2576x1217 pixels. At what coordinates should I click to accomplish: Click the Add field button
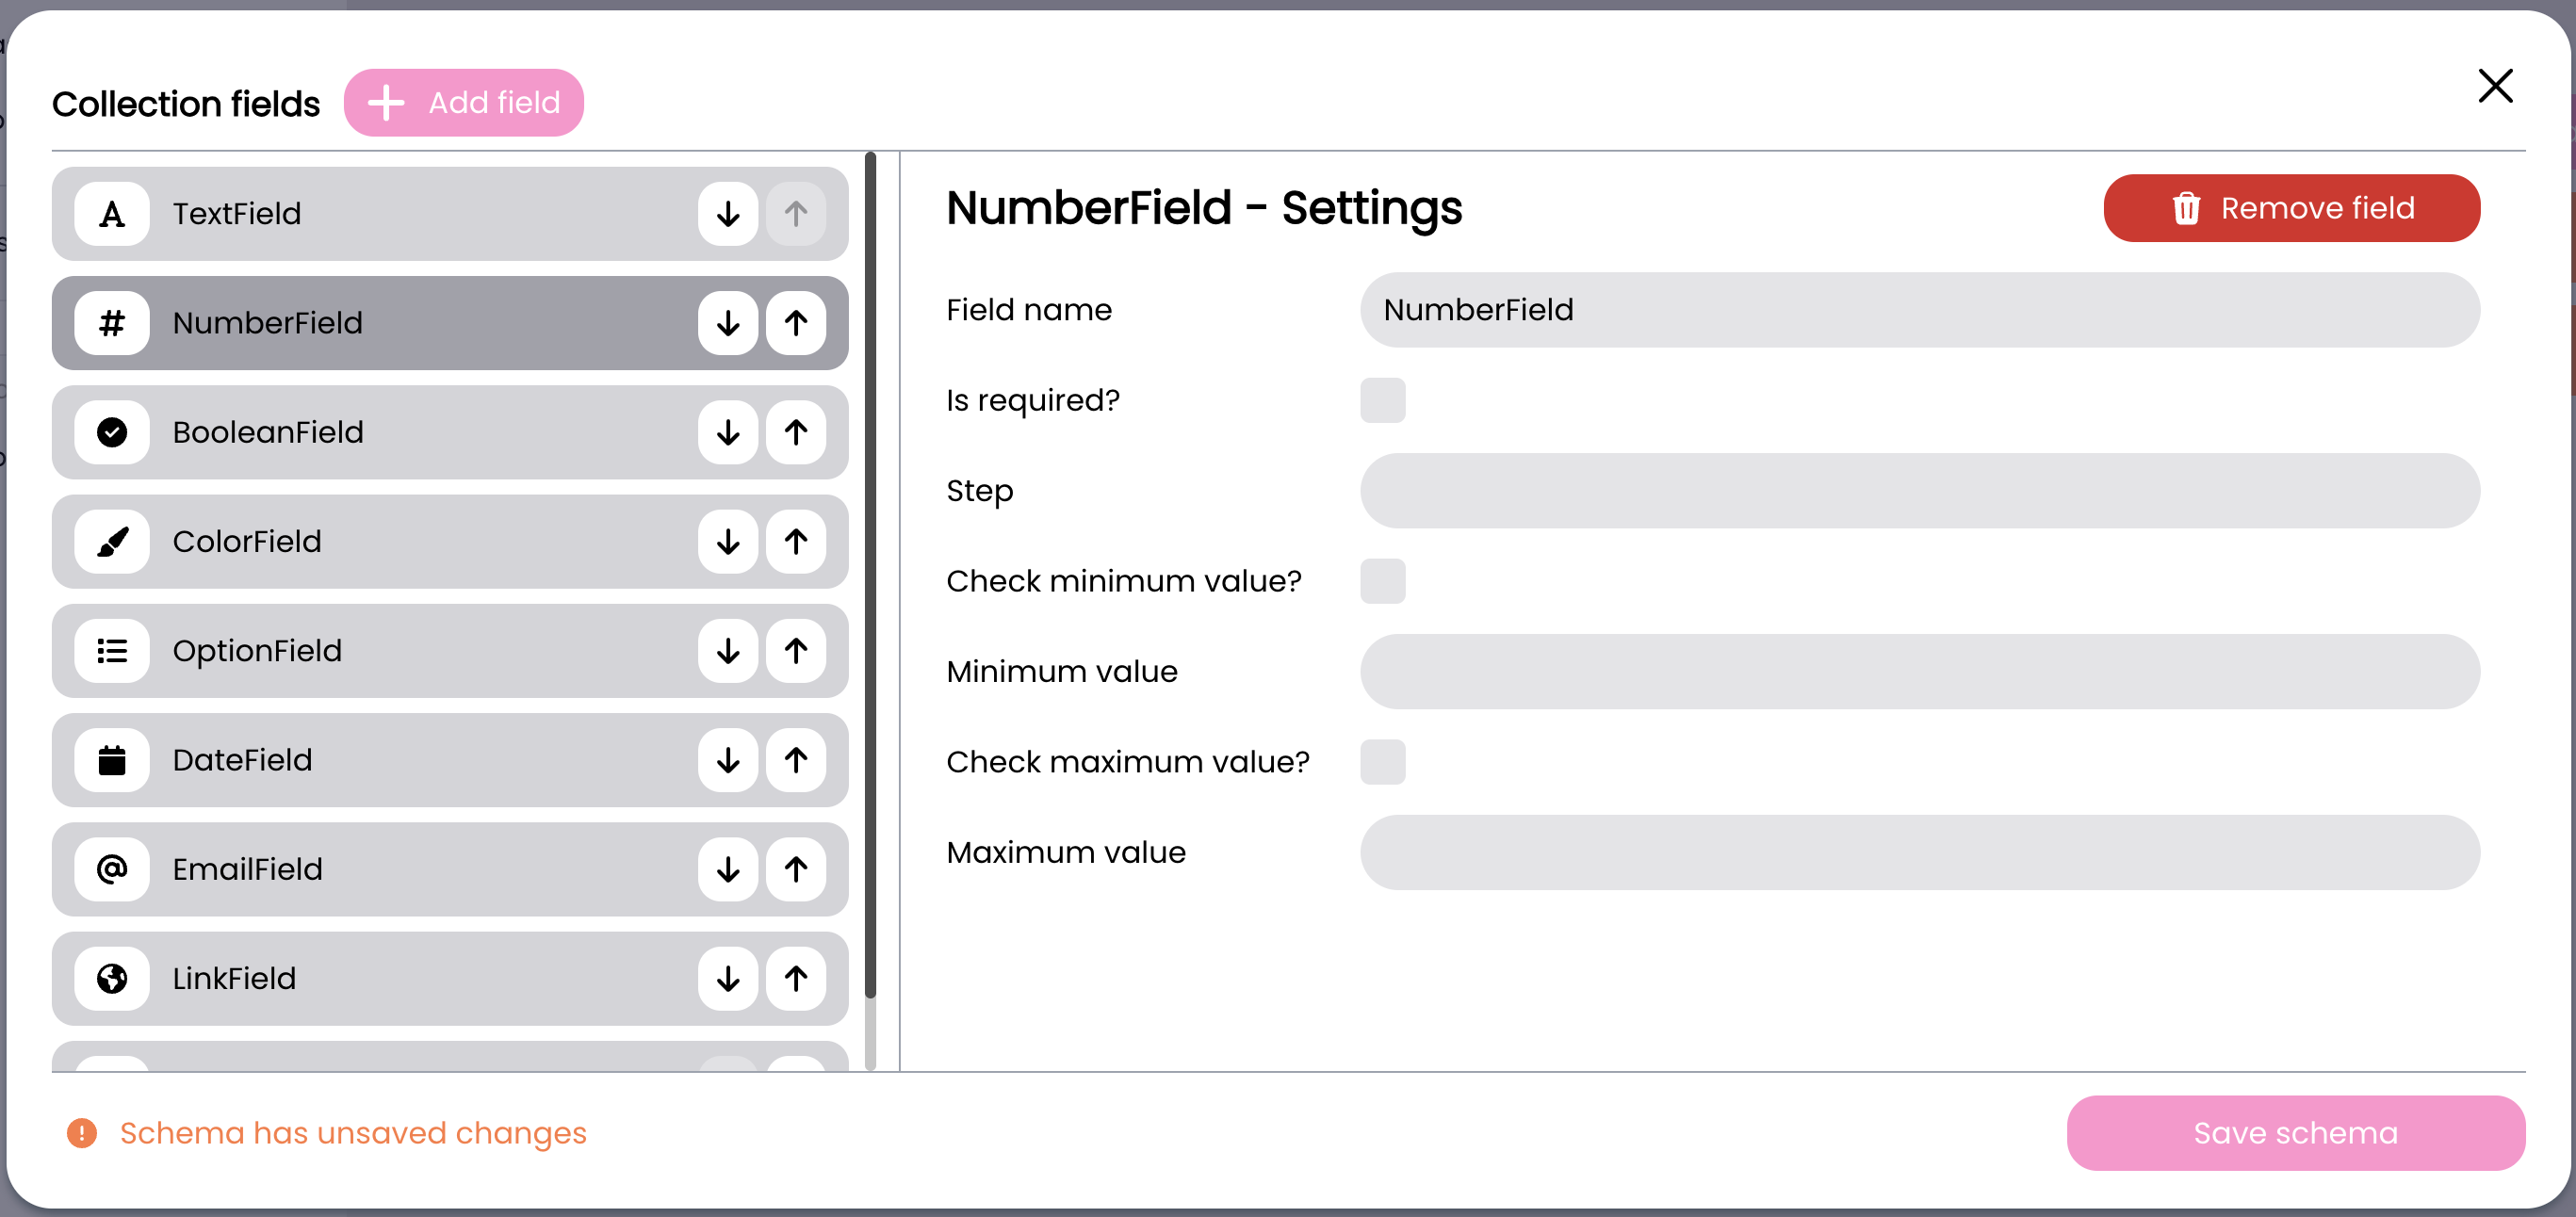coord(463,103)
